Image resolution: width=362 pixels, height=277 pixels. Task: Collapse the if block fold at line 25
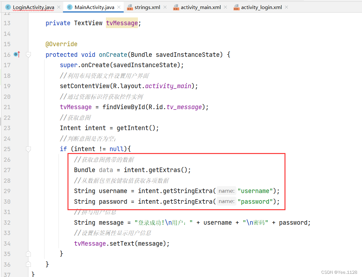(x=28, y=149)
